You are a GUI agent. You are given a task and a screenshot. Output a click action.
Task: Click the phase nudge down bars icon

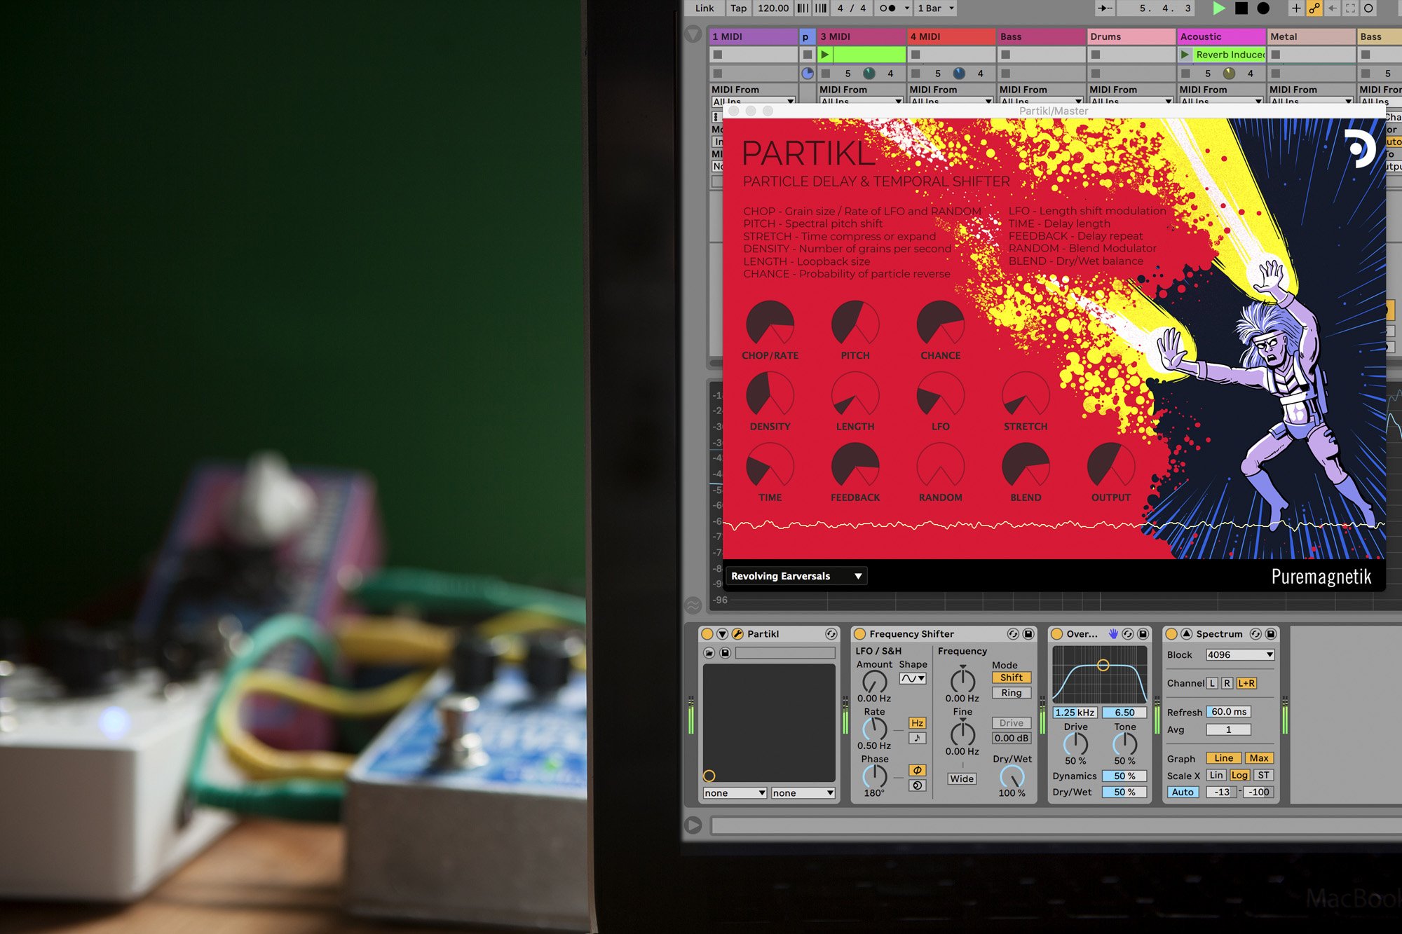pyautogui.click(x=803, y=8)
